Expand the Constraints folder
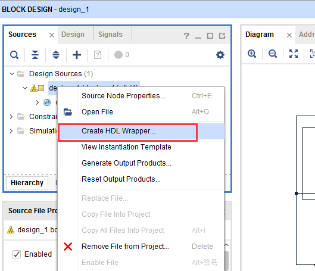The height and width of the screenshot is (271, 315). pyautogui.click(x=11, y=117)
